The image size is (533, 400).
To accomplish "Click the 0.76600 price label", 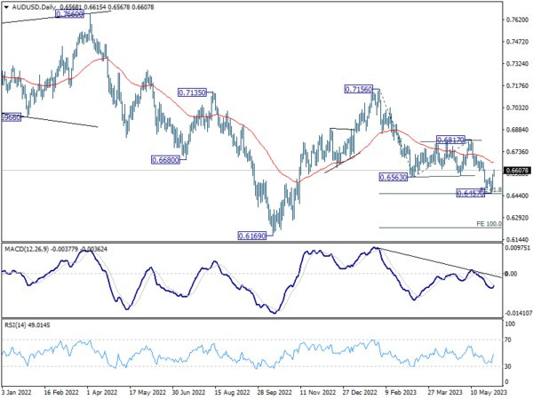I will 69,14.
